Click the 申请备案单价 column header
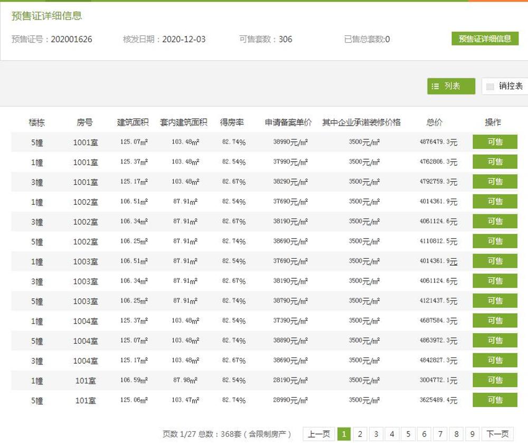528x443 pixels. coord(288,122)
